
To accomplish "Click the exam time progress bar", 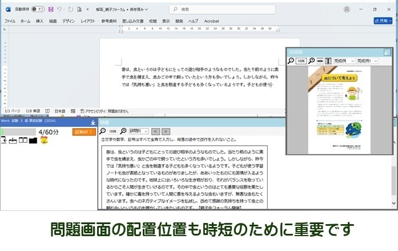I will point(18,132).
